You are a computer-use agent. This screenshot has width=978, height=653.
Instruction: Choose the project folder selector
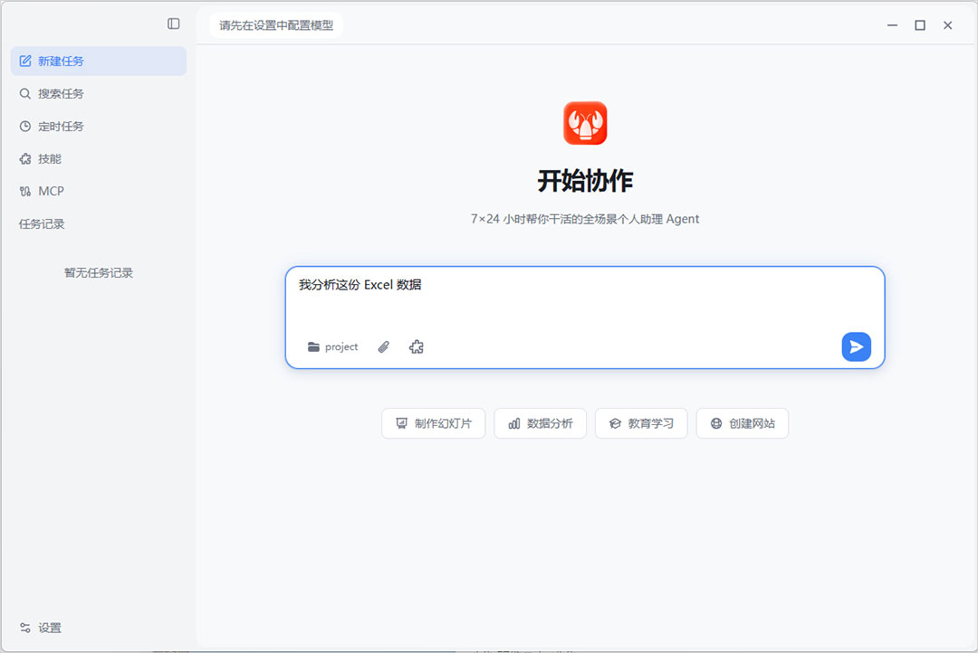tap(332, 347)
